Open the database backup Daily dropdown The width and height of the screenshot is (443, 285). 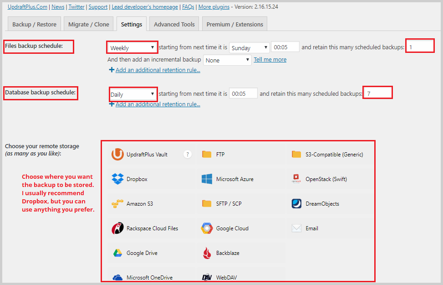click(133, 94)
